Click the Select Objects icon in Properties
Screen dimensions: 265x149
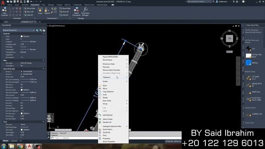[41, 30]
